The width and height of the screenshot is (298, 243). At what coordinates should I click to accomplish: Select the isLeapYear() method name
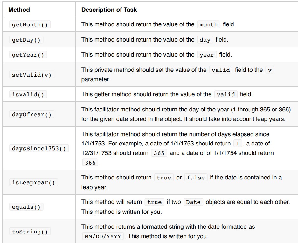(33, 182)
